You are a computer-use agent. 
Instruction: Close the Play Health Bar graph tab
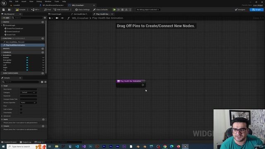(112, 14)
